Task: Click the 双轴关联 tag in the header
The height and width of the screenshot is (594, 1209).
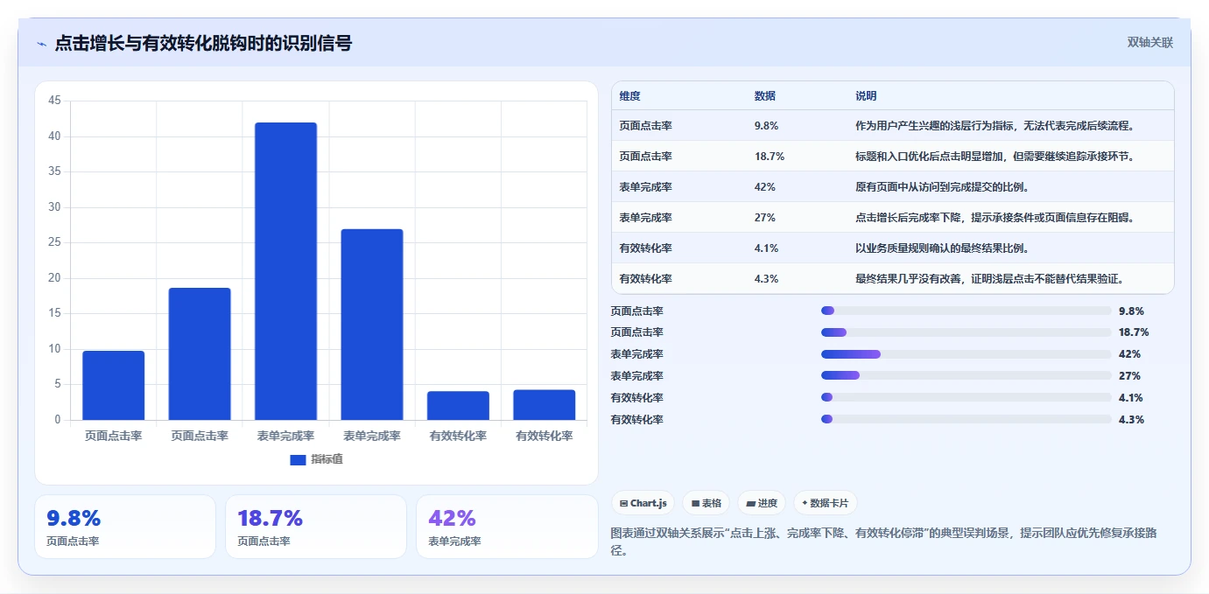Action: 1149,42
